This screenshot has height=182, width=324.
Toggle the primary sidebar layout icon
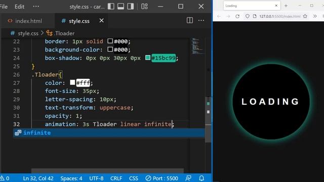click(111, 7)
